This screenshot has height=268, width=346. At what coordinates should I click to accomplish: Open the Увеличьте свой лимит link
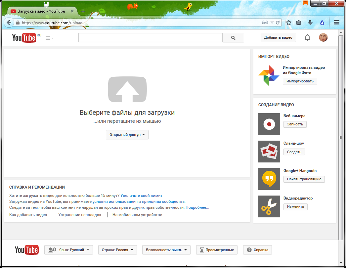(142, 195)
